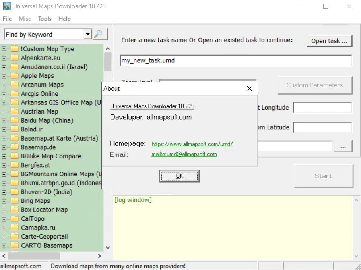Click the Open task ... button
The width and height of the screenshot is (361, 270).
329,41
